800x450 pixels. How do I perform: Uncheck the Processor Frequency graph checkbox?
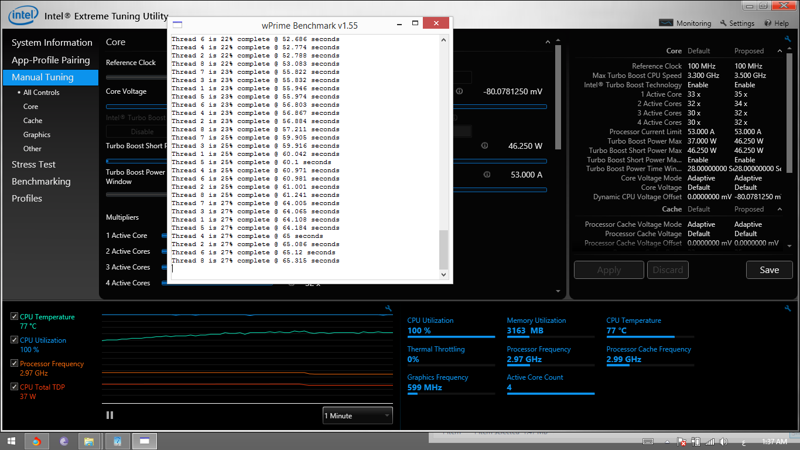point(14,363)
